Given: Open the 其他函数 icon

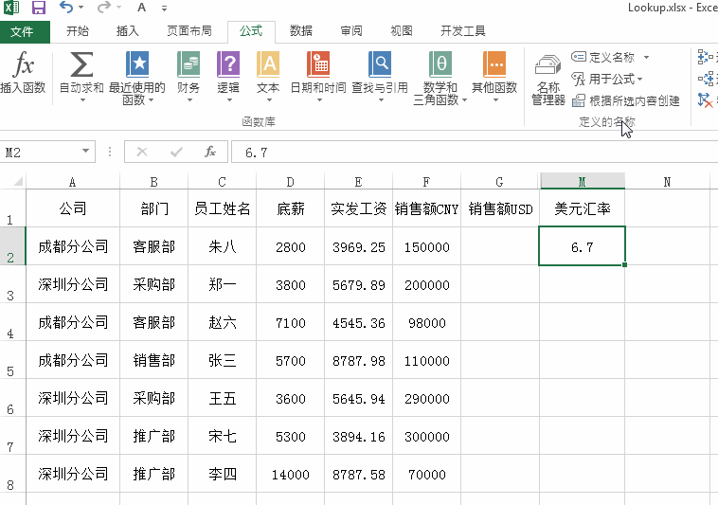Looking at the screenshot, I should click(x=494, y=64).
